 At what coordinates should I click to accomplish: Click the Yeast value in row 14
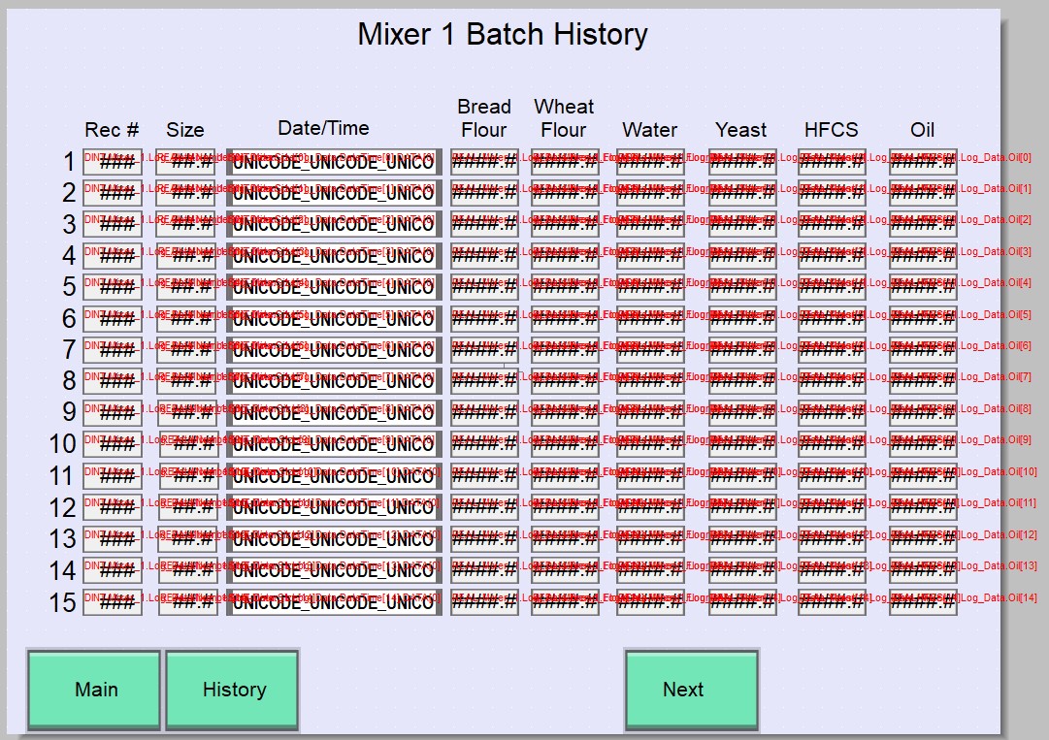742,570
